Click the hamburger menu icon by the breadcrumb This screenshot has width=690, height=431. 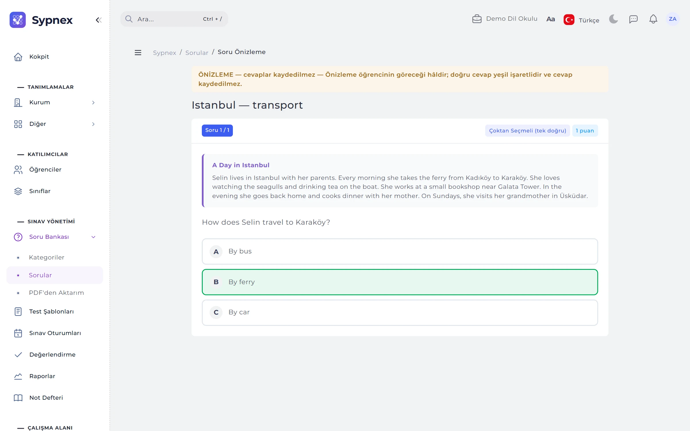coord(138,53)
